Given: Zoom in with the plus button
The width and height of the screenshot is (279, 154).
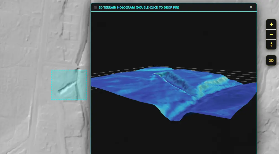Looking at the screenshot, I should pos(271,24).
